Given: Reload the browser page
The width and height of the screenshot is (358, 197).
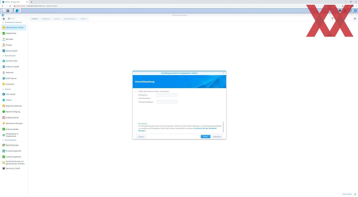Looking at the screenshot, I should (x=10, y=6).
